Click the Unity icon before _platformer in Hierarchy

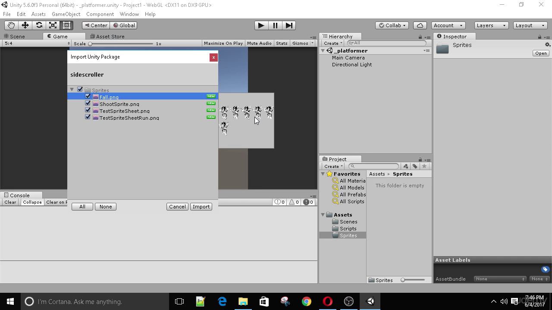click(329, 51)
